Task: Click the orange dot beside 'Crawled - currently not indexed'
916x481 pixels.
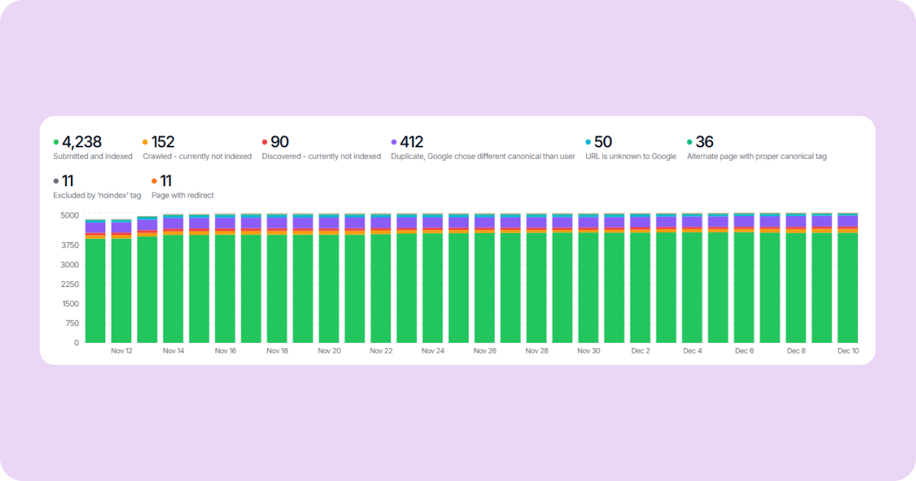Action: (146, 142)
